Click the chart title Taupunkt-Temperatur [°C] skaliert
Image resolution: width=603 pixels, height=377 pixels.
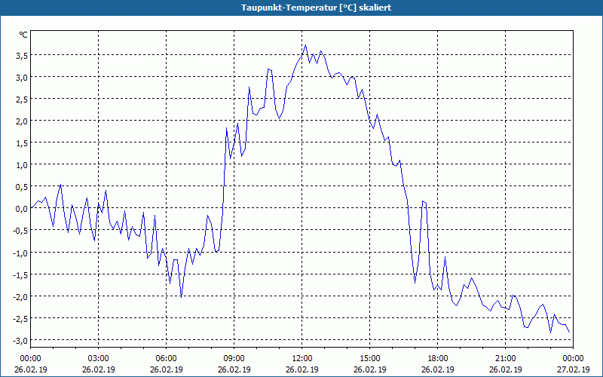316,8
